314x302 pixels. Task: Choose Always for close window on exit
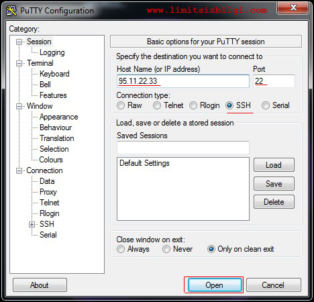[x=121, y=249]
